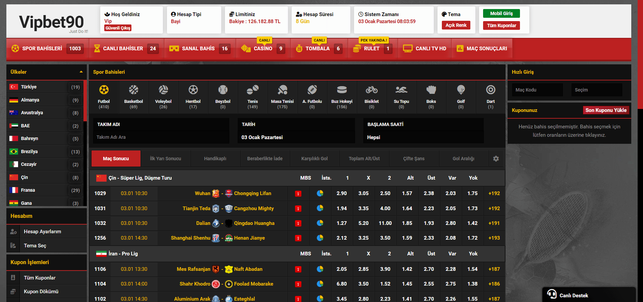Switch to Gol Aralığı tab
The width and height of the screenshot is (643, 302).
tap(463, 159)
